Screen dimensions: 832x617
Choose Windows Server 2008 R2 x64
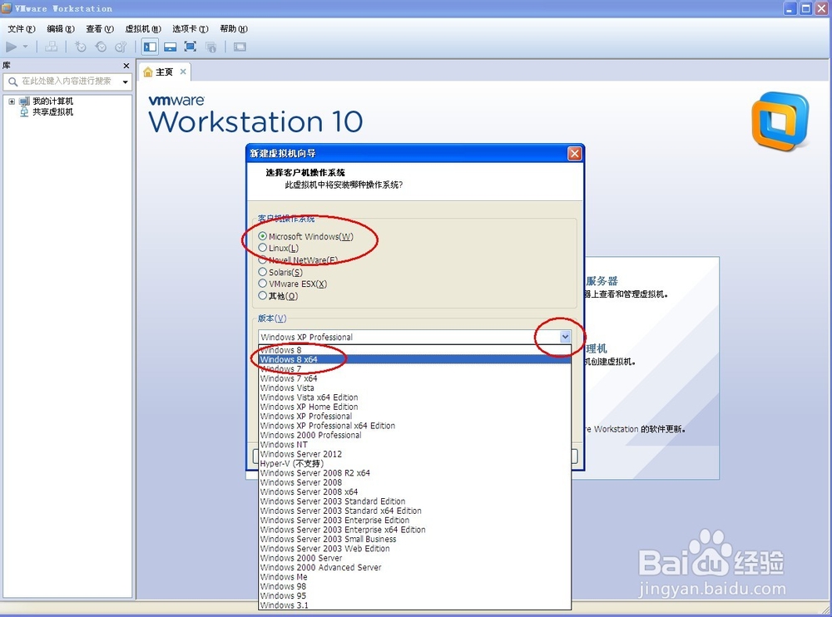point(415,472)
